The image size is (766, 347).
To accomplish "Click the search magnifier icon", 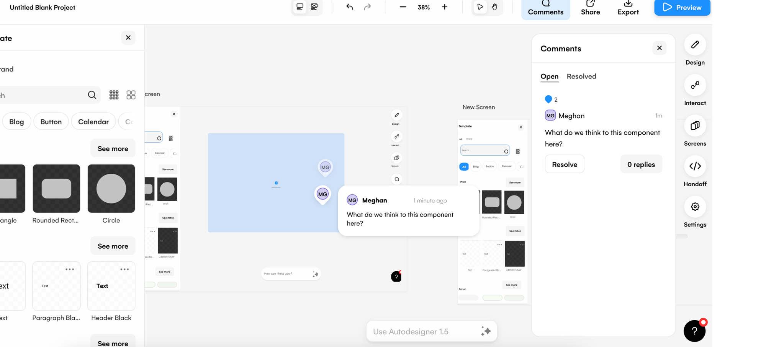I will coord(92,95).
